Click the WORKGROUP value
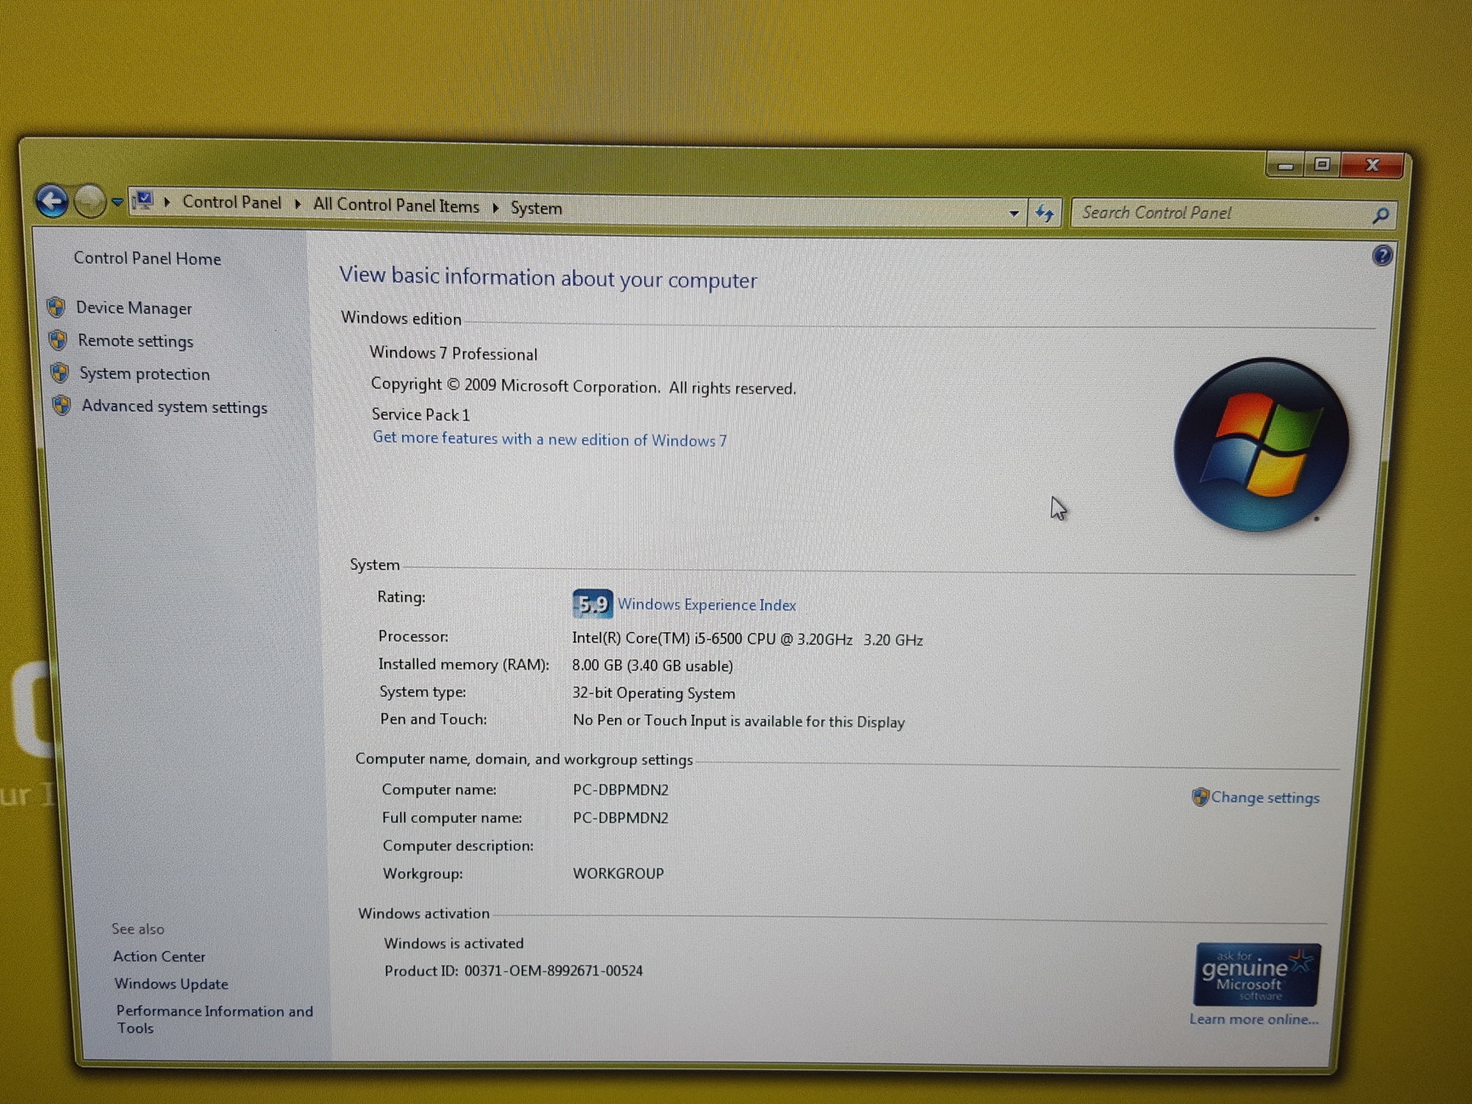This screenshot has width=1472, height=1104. point(618,874)
